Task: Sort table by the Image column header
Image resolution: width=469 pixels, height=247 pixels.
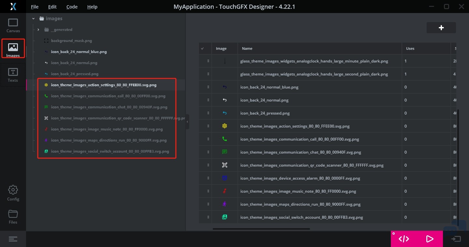Action: pyautogui.click(x=221, y=48)
